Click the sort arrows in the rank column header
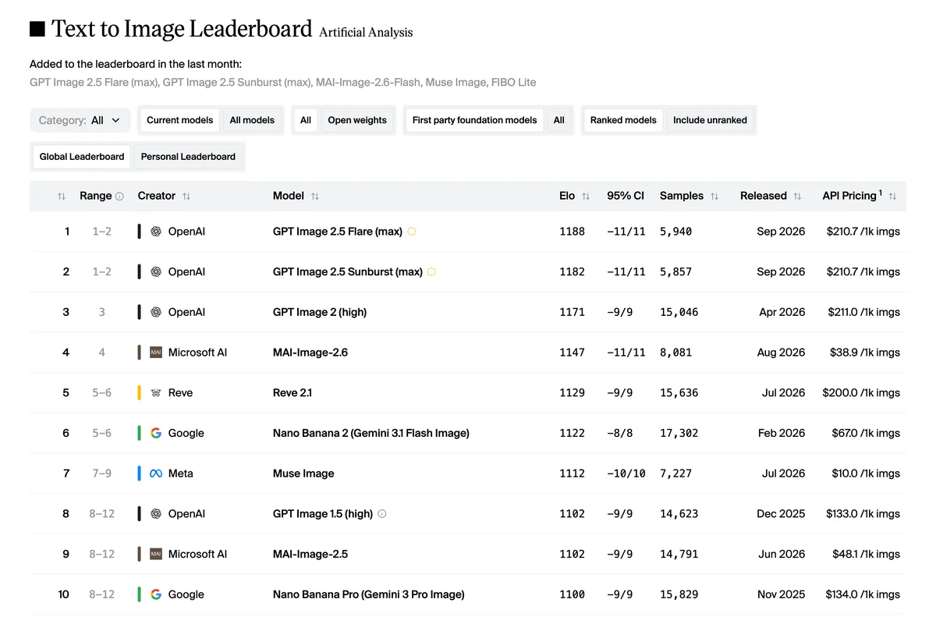Viewport: 936px width, 624px height. click(x=62, y=197)
